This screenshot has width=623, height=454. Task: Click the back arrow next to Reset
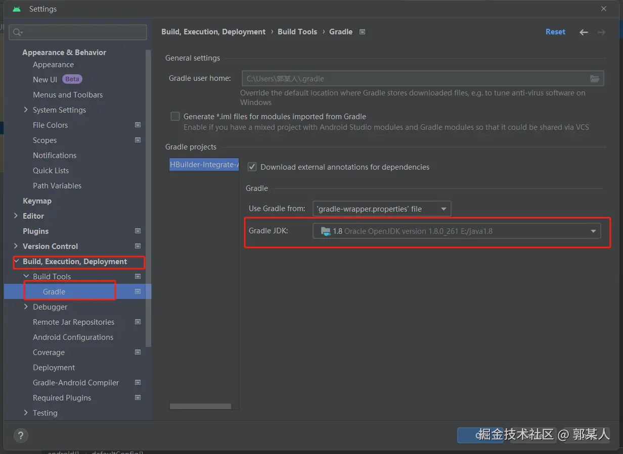[584, 32]
